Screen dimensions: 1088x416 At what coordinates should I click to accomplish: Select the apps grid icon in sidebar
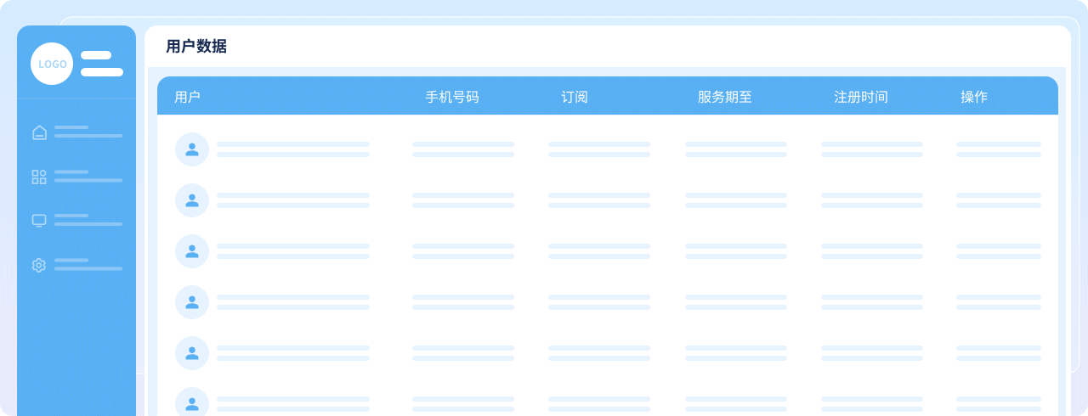coord(39,177)
